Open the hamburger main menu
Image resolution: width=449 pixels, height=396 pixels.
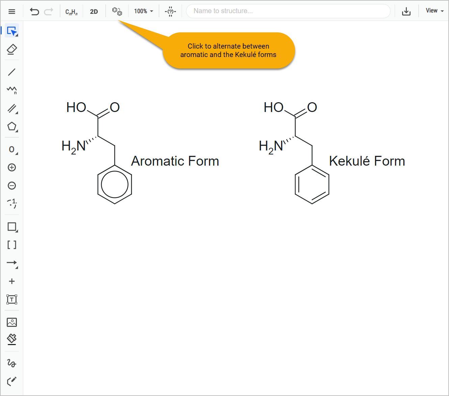[x=12, y=11]
